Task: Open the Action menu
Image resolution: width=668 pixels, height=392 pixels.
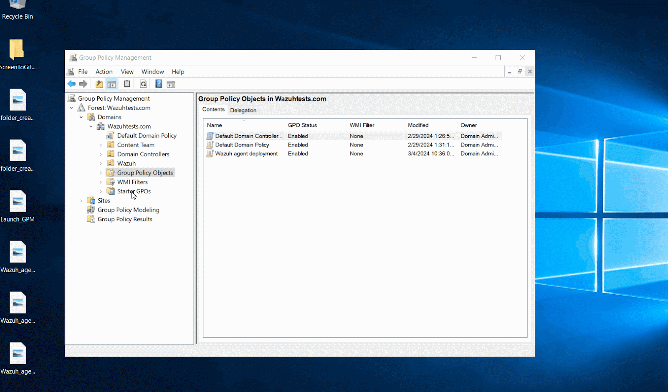Action: click(x=104, y=71)
